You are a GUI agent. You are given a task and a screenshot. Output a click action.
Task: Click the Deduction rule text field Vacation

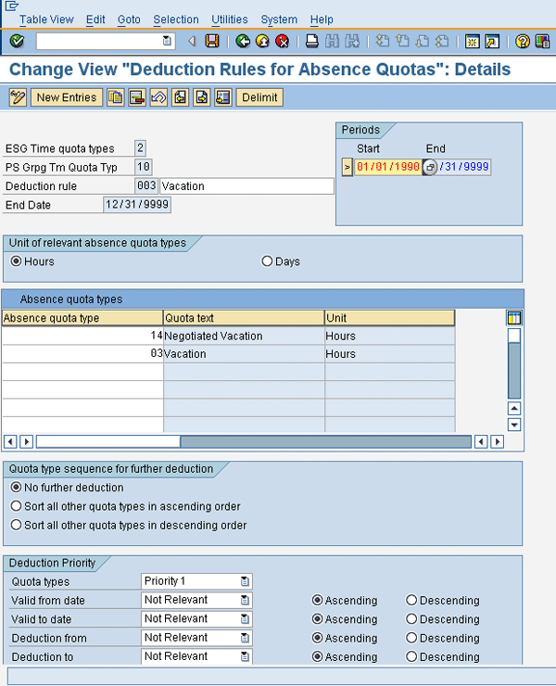(247, 186)
